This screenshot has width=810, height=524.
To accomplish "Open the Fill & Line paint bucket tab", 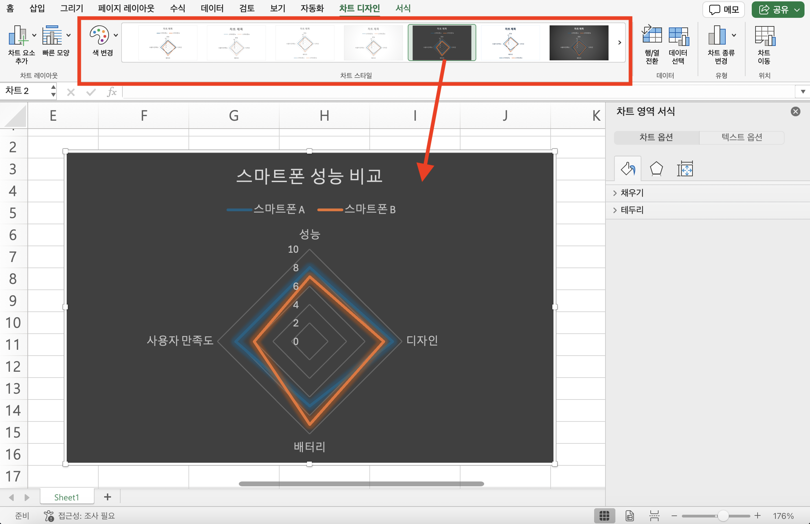I will [627, 169].
